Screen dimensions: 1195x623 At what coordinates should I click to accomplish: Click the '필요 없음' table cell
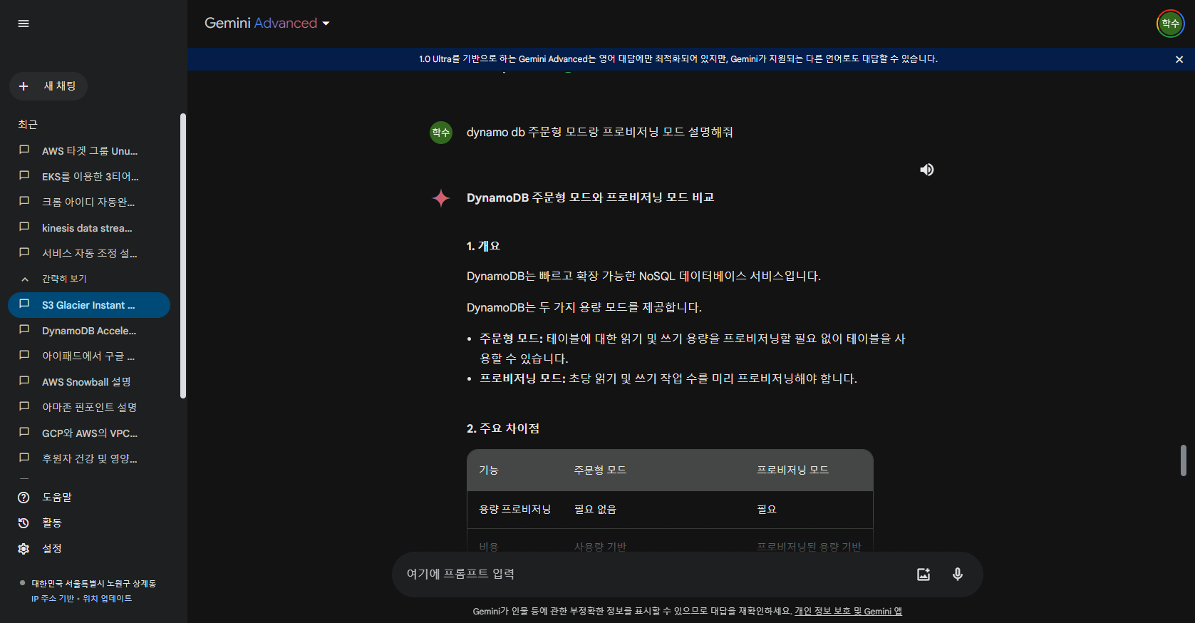click(x=595, y=510)
